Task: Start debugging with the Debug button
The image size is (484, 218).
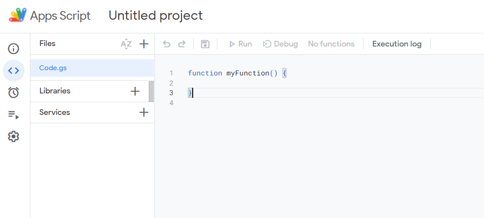Action: click(280, 44)
